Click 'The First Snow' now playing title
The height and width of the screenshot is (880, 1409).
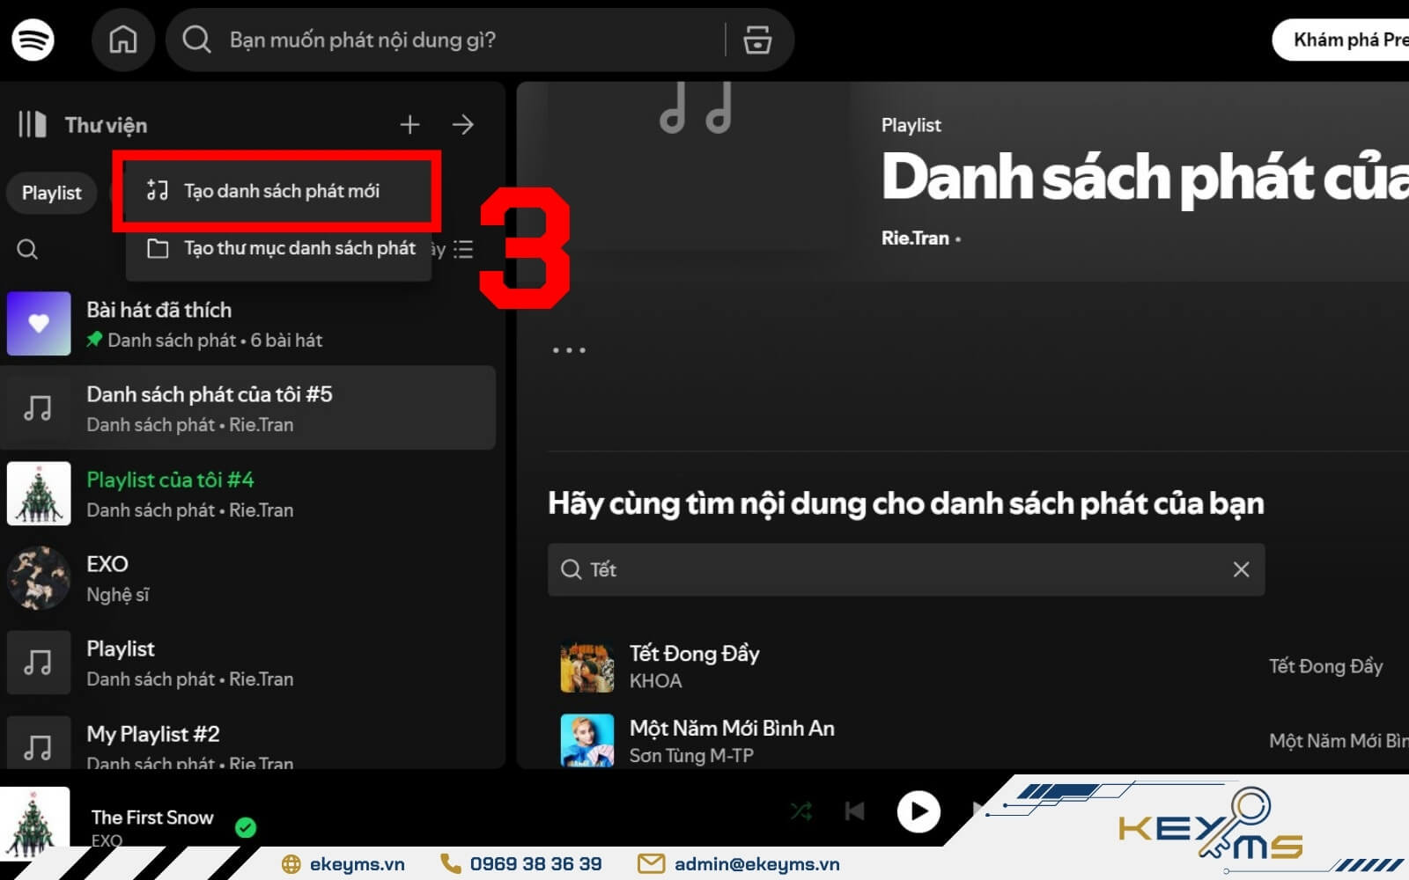[152, 818]
